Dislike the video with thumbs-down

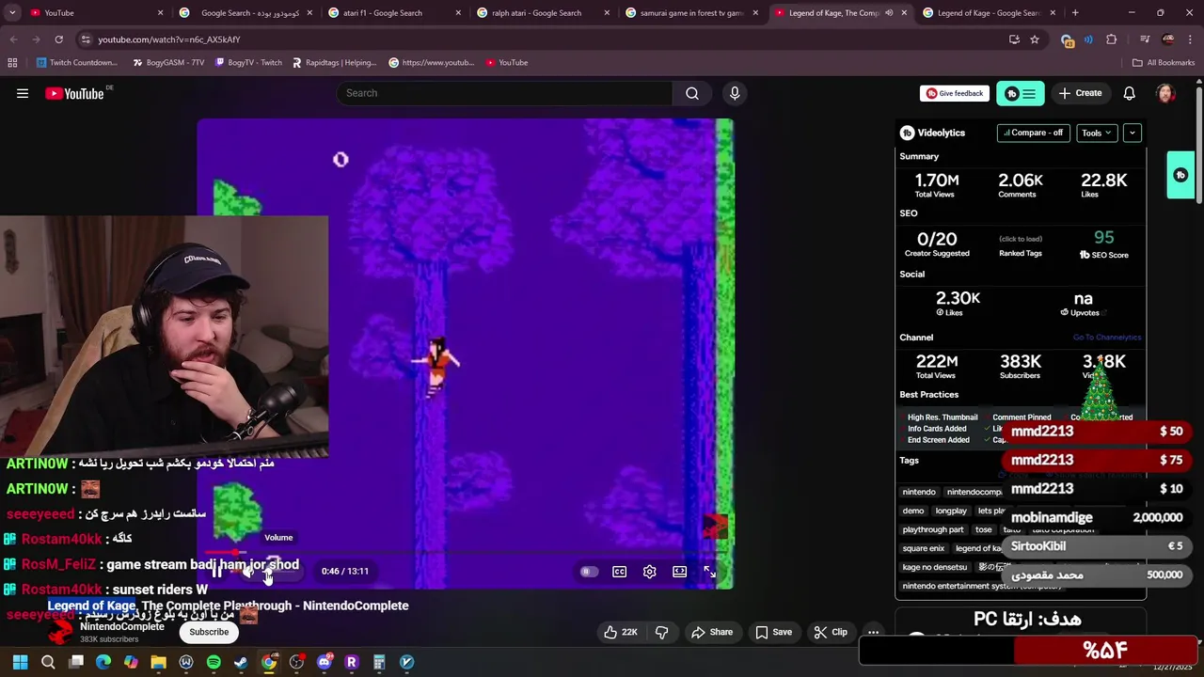tap(661, 632)
